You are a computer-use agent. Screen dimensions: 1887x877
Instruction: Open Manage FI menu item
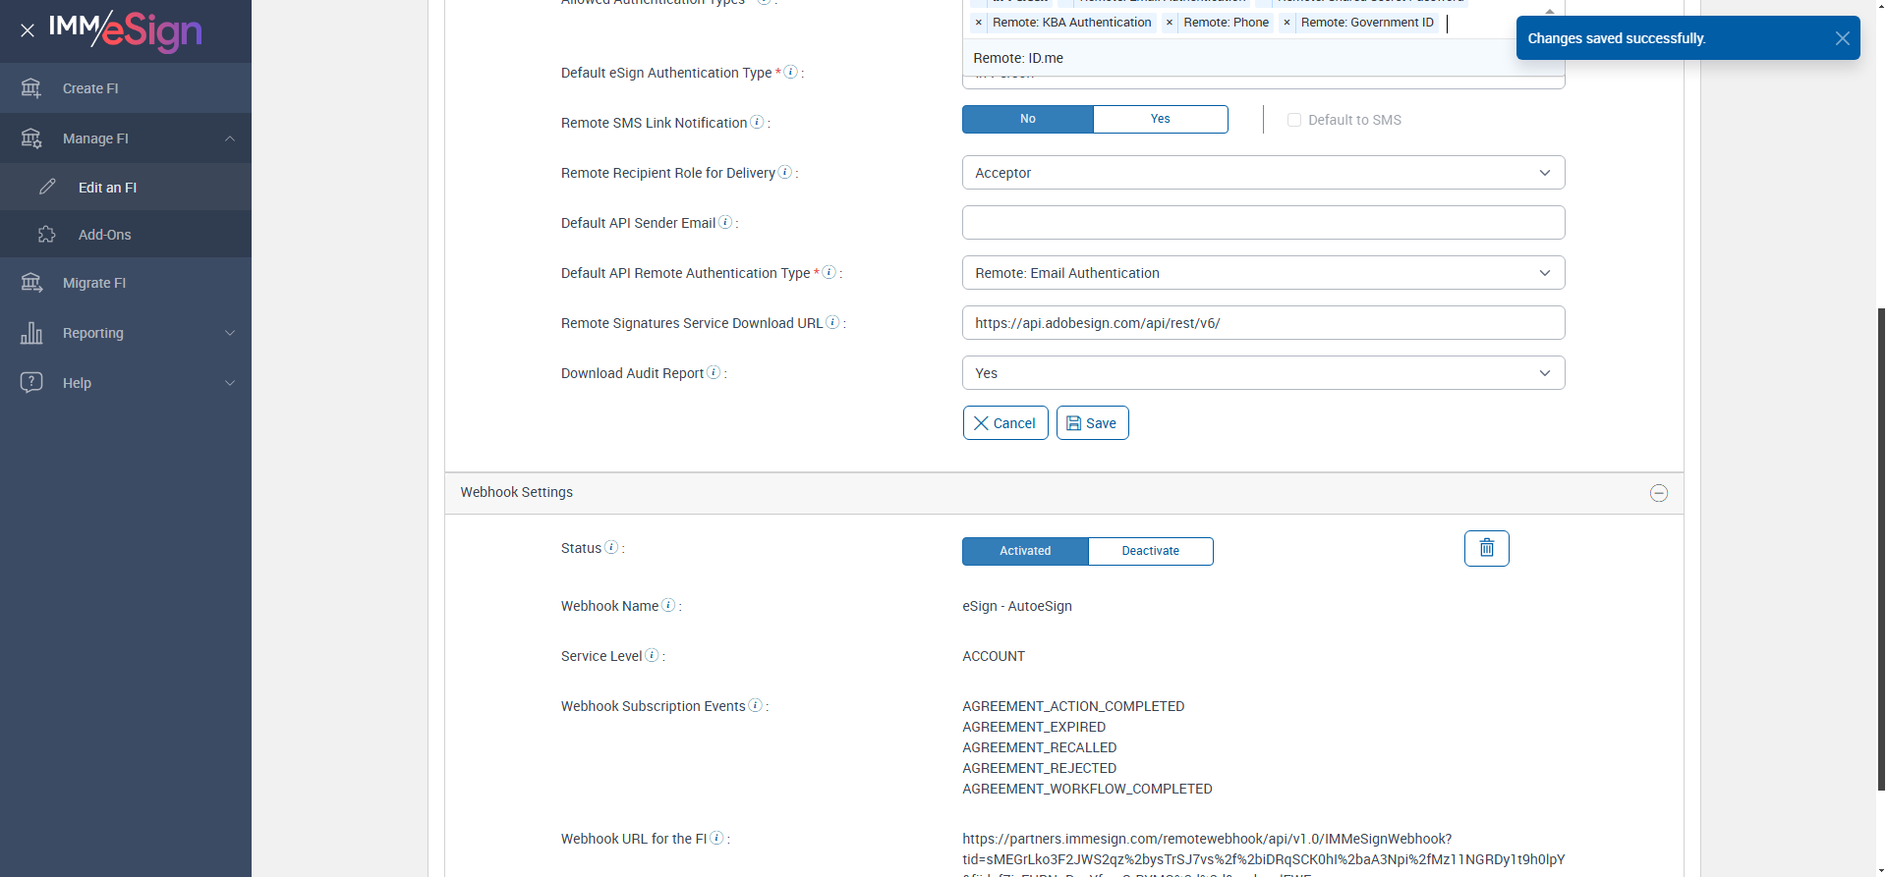(126, 138)
